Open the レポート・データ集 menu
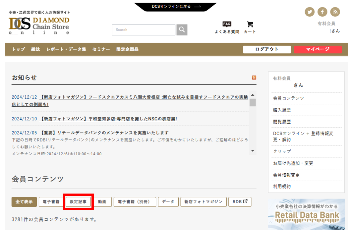The height and width of the screenshot is (231, 350). pos(66,49)
